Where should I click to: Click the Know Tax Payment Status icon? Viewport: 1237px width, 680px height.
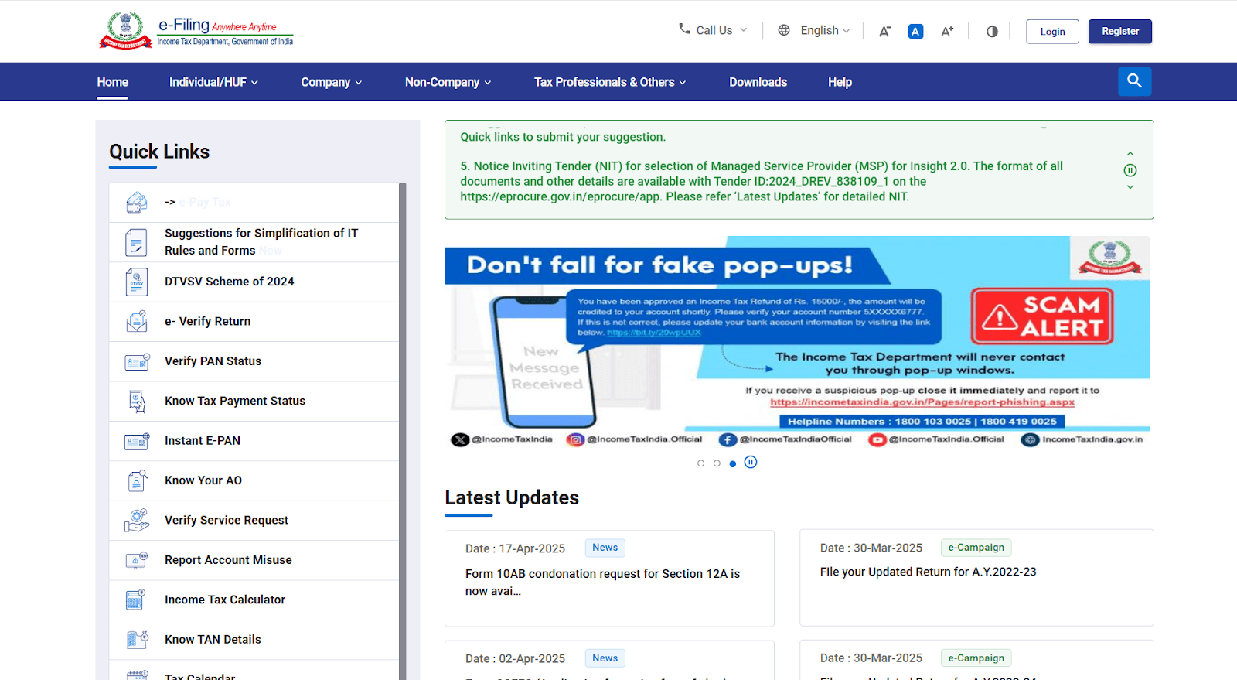(137, 402)
